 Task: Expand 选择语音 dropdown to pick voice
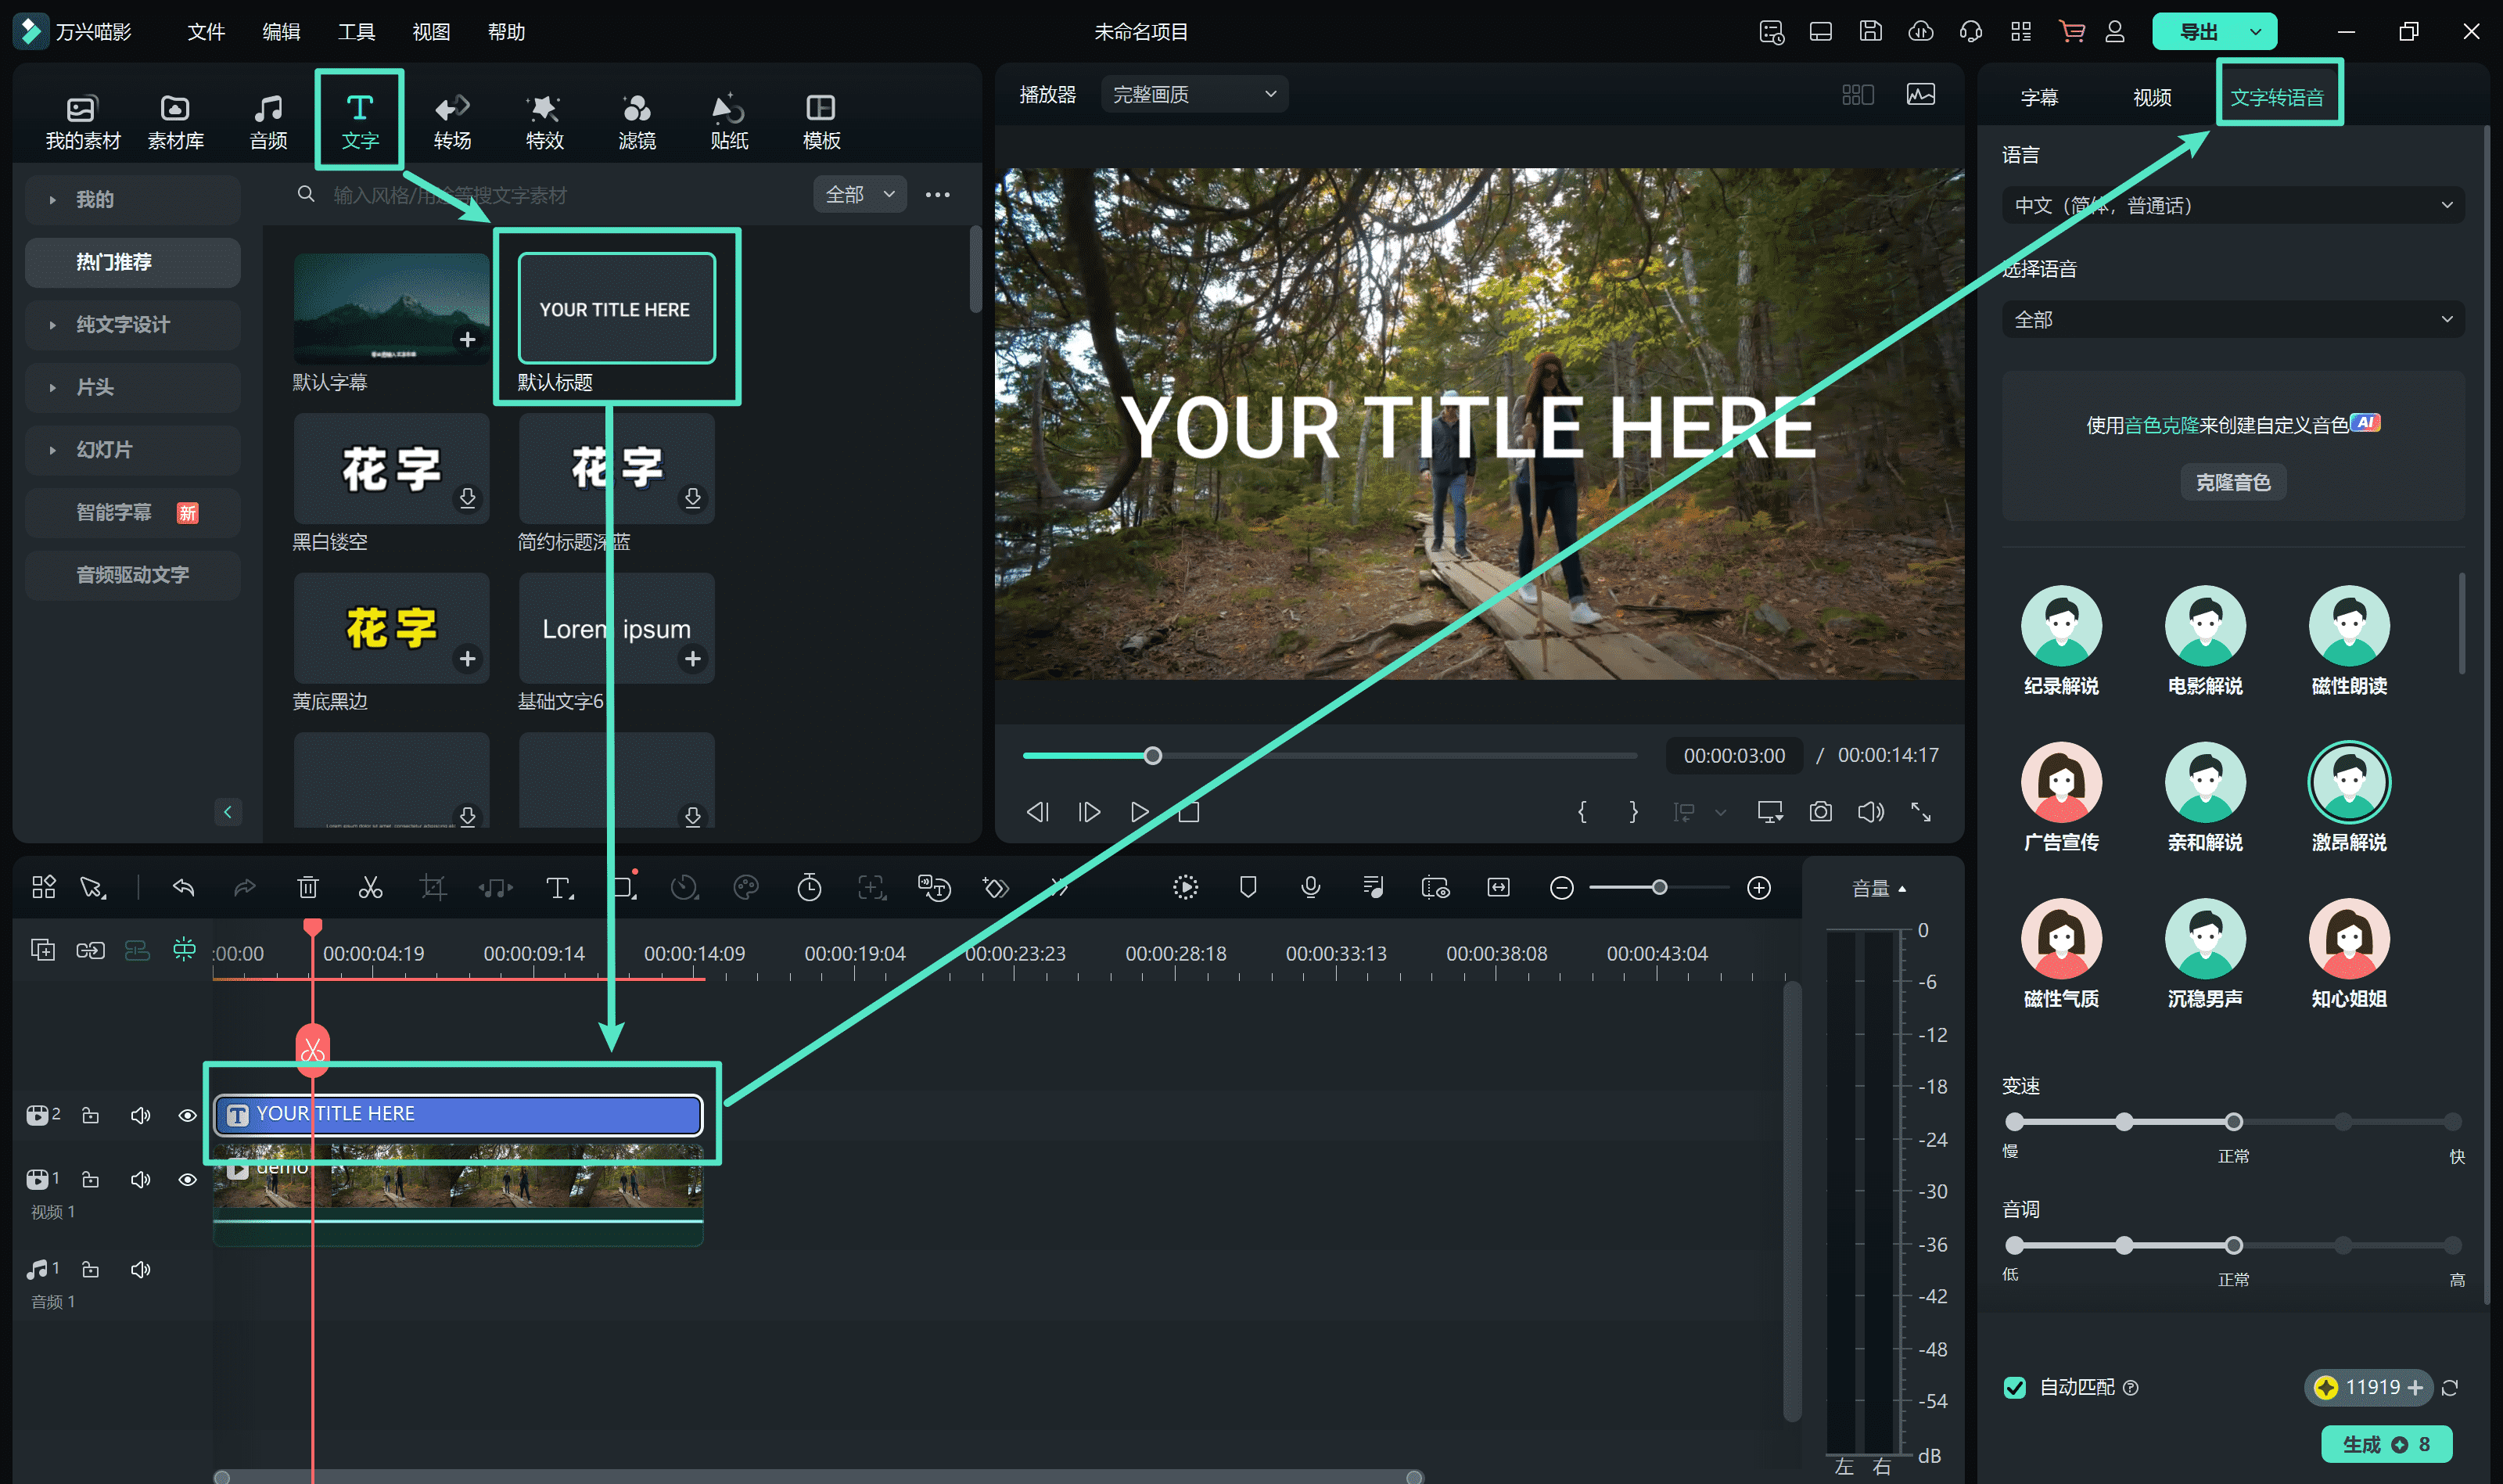pyautogui.click(x=2231, y=320)
